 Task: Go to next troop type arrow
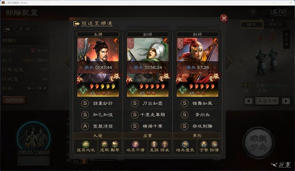286,101
